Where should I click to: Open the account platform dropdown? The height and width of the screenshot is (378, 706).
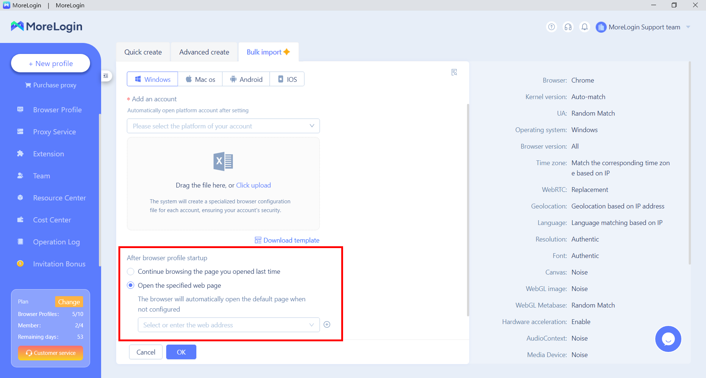[x=223, y=126]
